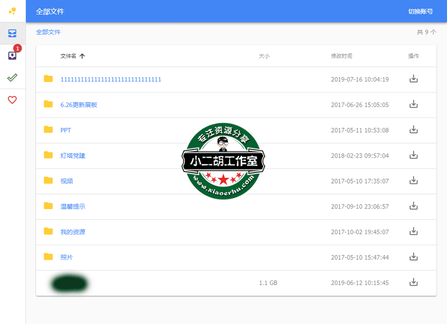Download the 灯塔党建 folder
447x324 pixels.
point(413,155)
